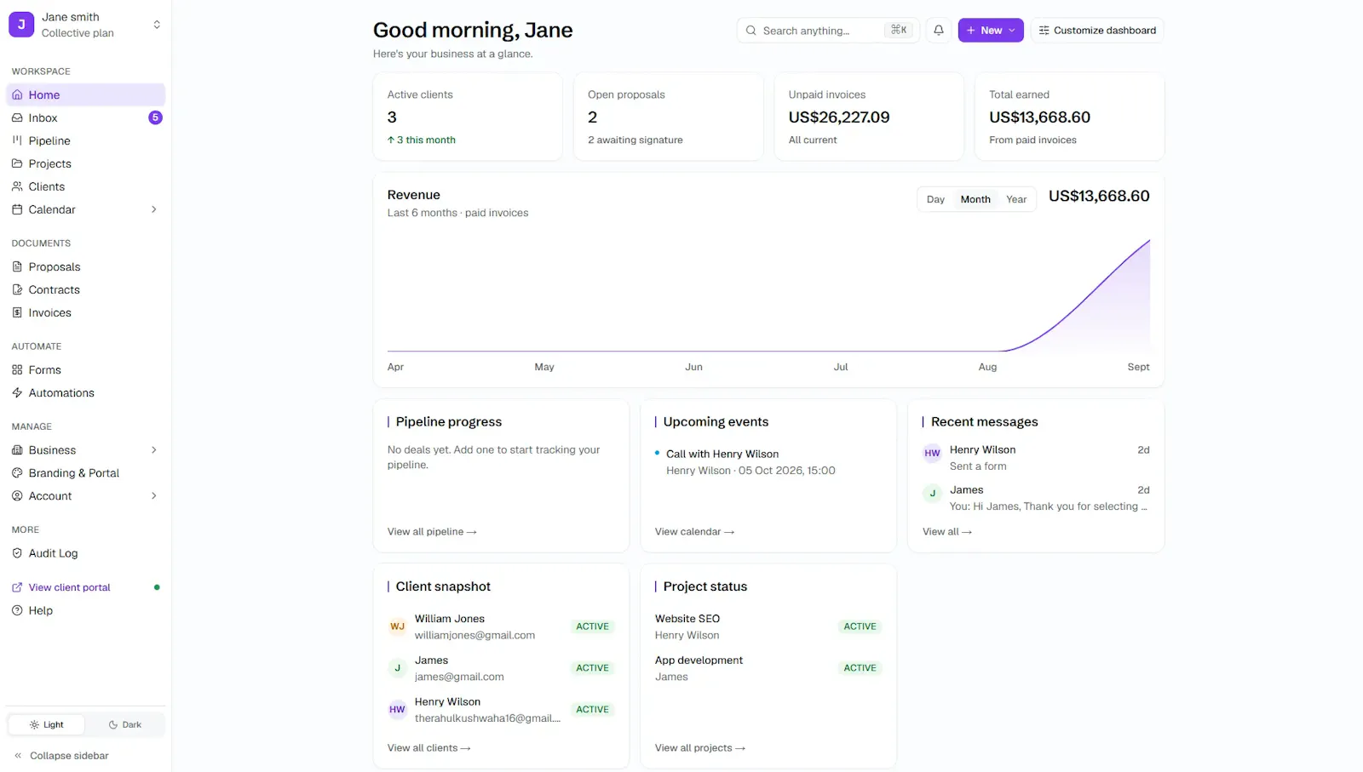The image size is (1363, 772).
Task: Collapse sidebar
Action: (61, 755)
